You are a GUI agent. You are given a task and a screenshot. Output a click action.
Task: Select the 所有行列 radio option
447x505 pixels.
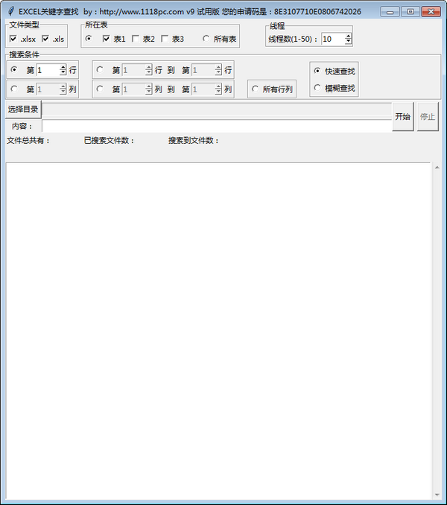point(255,89)
